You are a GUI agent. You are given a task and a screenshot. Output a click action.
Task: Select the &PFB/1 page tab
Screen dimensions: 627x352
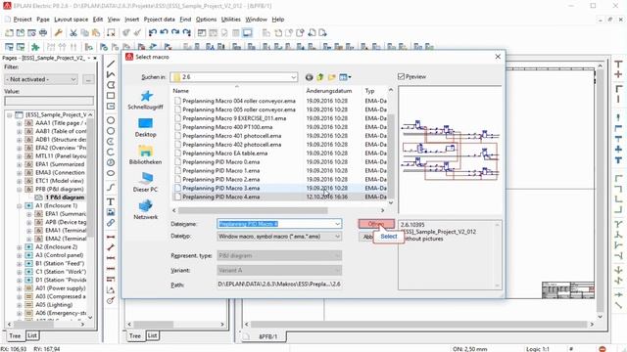267,336
